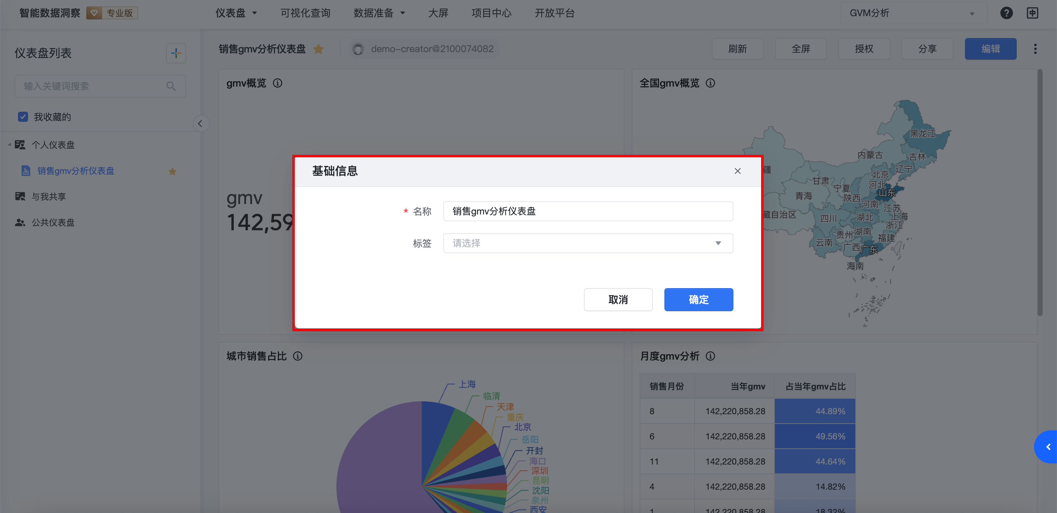1057x513 pixels.
Task: Open the more options vertical dots menu
Action: point(1035,49)
